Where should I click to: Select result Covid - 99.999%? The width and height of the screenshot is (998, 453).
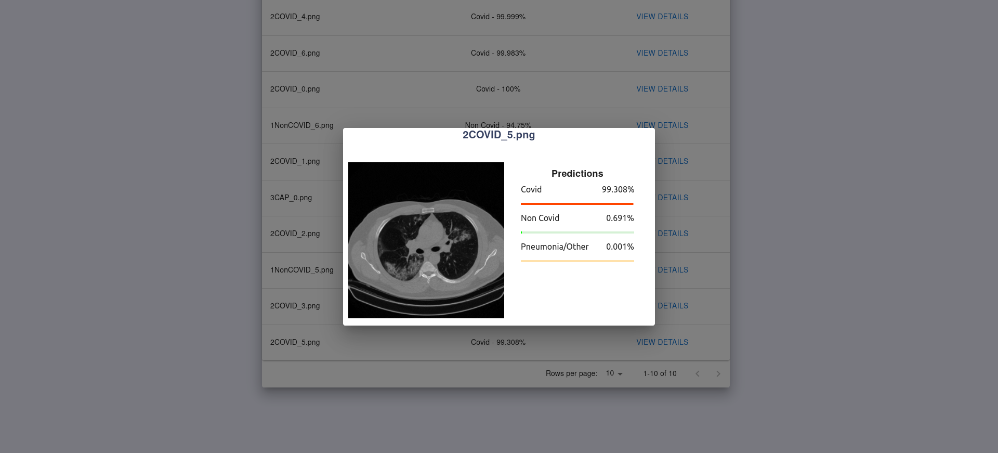coord(498,17)
